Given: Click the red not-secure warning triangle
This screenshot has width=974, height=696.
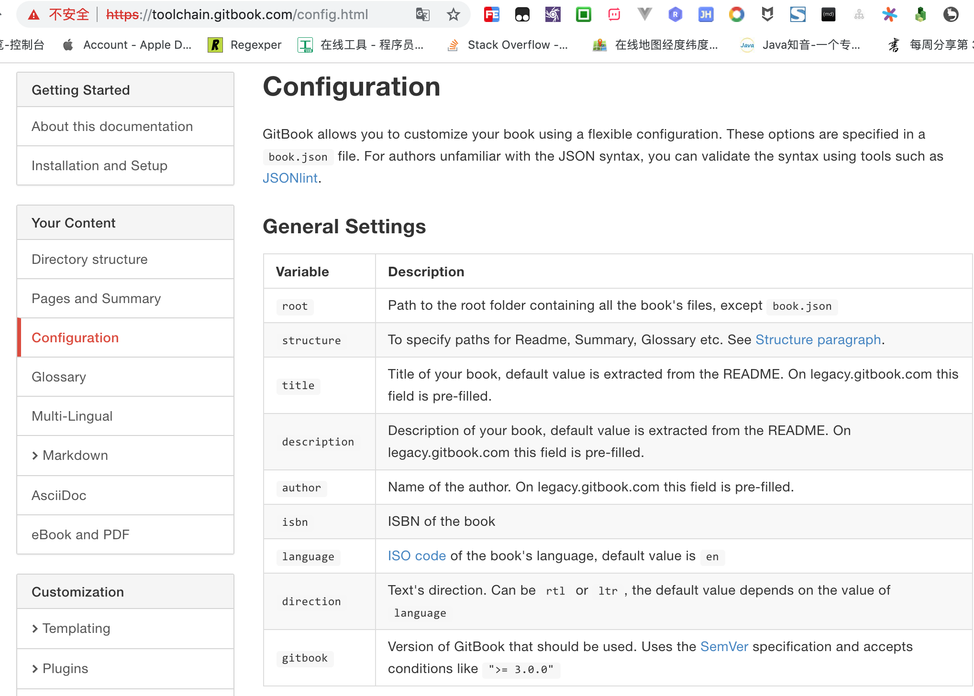Looking at the screenshot, I should coord(33,15).
